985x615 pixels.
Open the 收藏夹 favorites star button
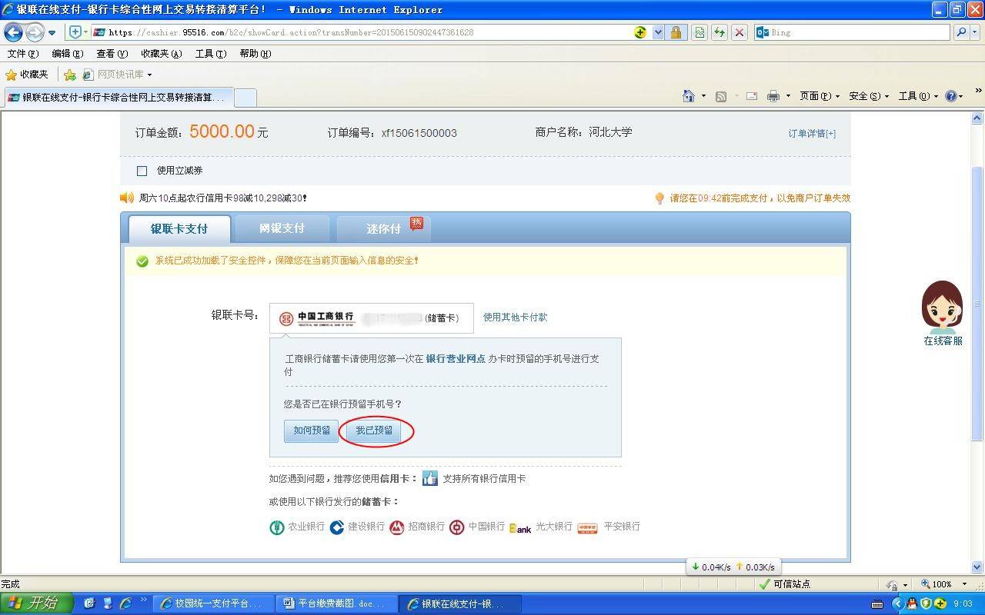(27, 75)
